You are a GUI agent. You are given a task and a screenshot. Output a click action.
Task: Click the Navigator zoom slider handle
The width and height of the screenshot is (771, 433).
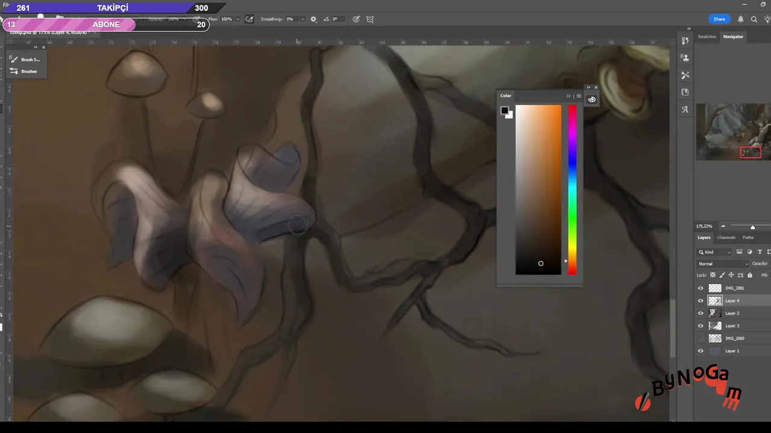tap(752, 227)
